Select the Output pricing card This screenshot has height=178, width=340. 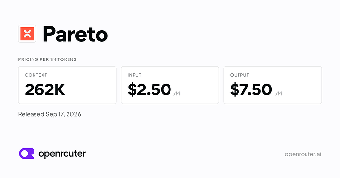[272, 85]
